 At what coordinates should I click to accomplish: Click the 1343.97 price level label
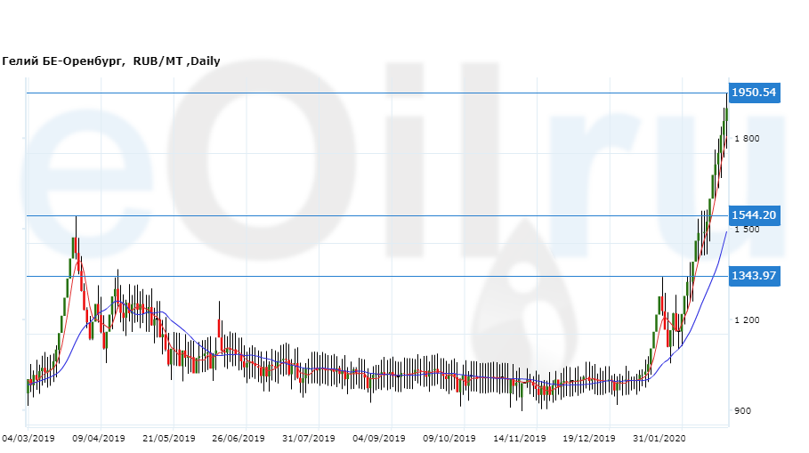coord(754,276)
